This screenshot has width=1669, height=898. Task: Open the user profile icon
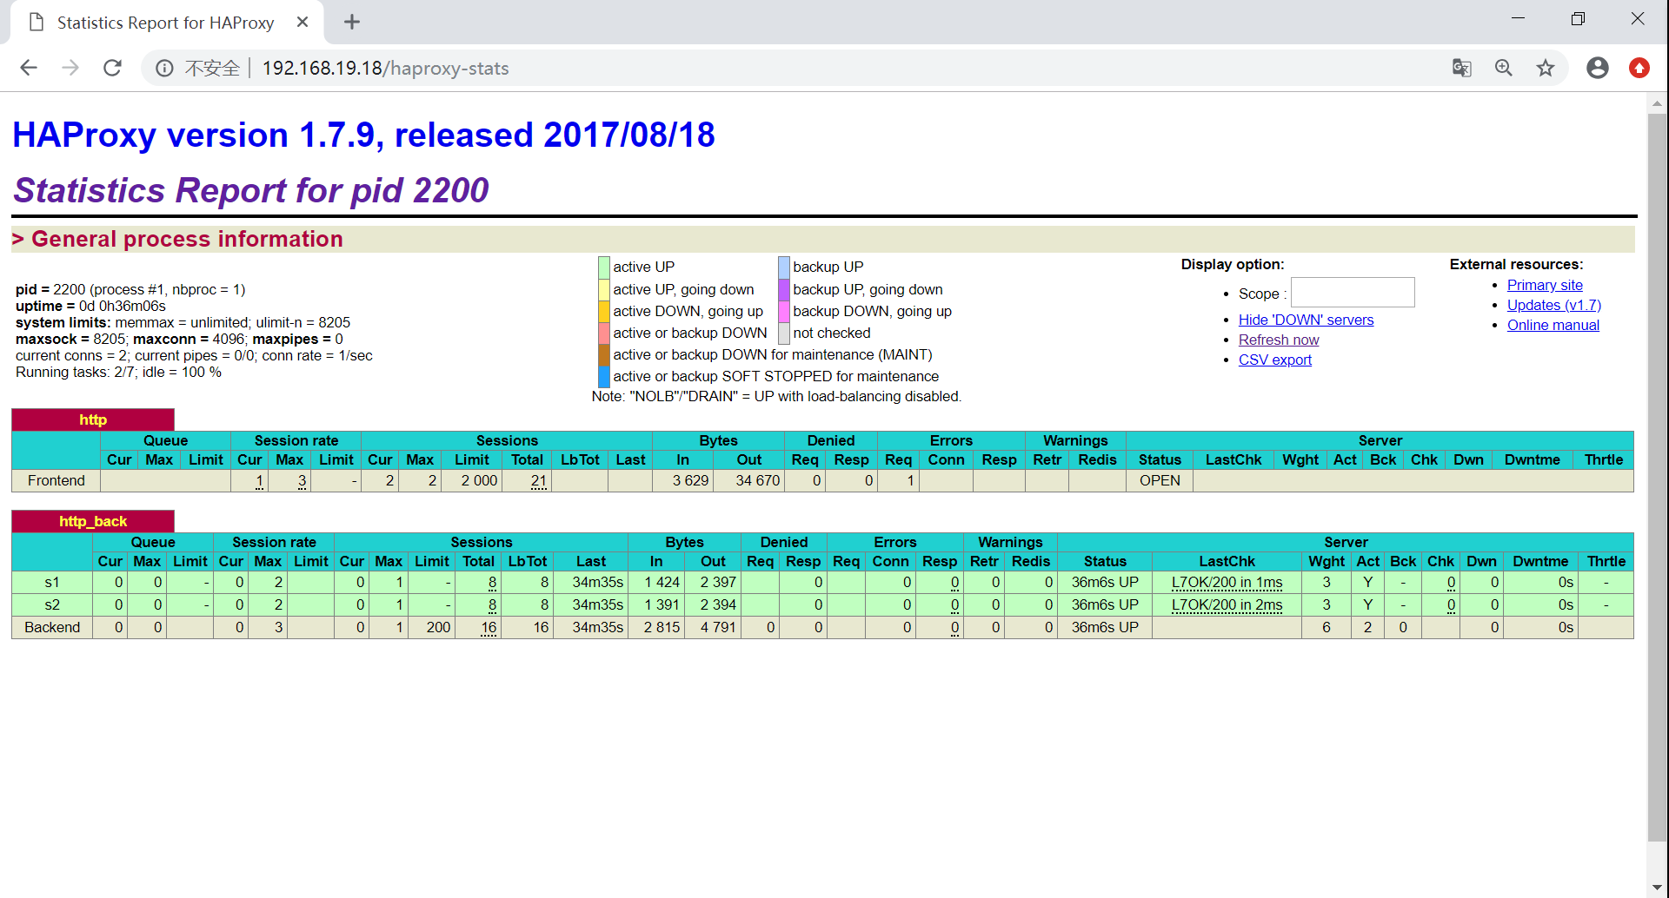[1598, 68]
